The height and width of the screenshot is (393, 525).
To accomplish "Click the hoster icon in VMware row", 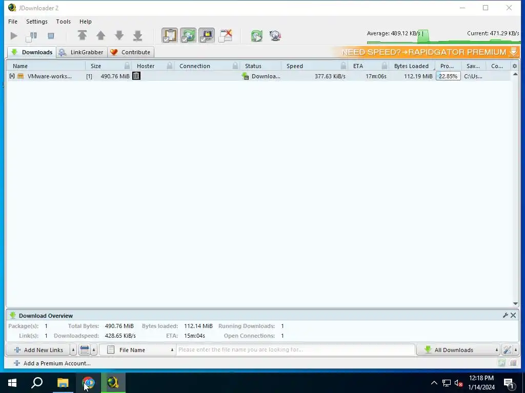I will click(x=136, y=76).
